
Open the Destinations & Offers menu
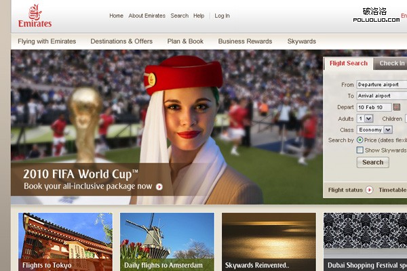[x=121, y=41]
